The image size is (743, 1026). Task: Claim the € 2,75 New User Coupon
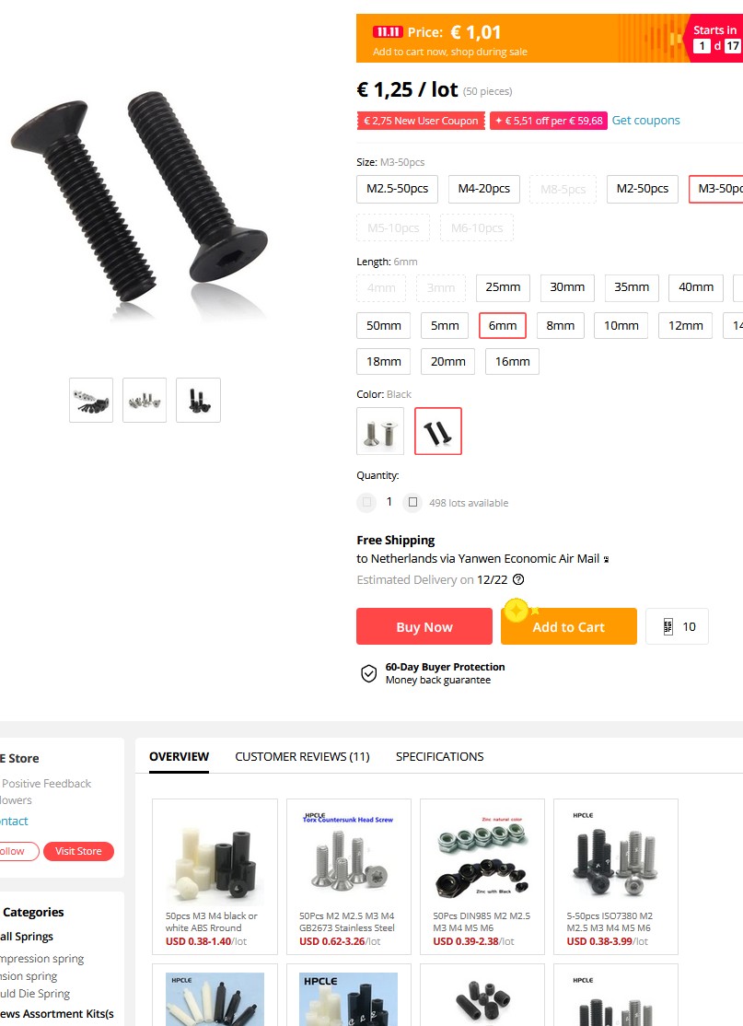(421, 121)
